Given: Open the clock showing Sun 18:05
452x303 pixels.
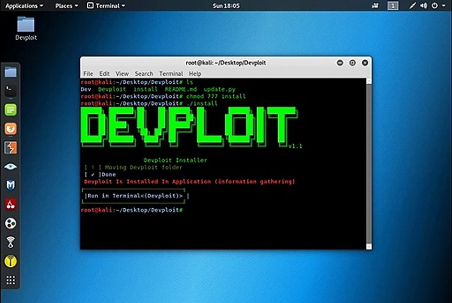Looking at the screenshot, I should pos(226,6).
